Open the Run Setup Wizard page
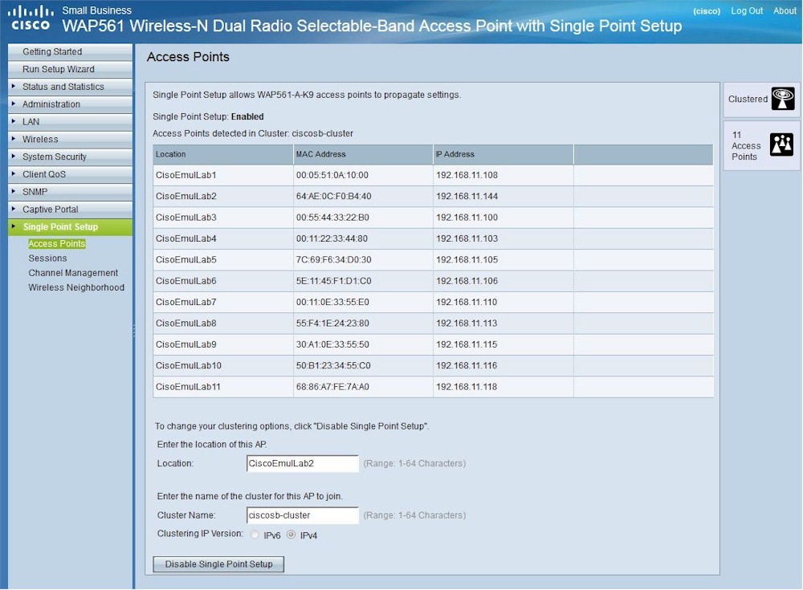 tap(70, 69)
